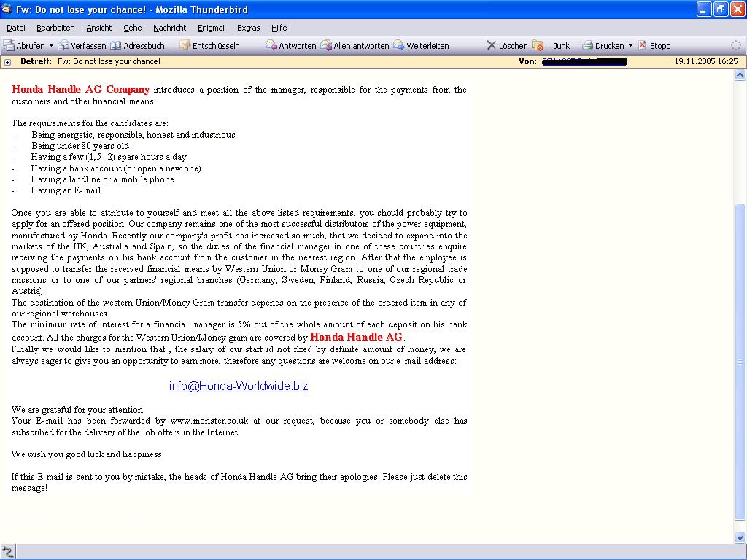Viewport: 747px width, 560px height.
Task: Open the Bearbeiten menu
Action: (55, 28)
